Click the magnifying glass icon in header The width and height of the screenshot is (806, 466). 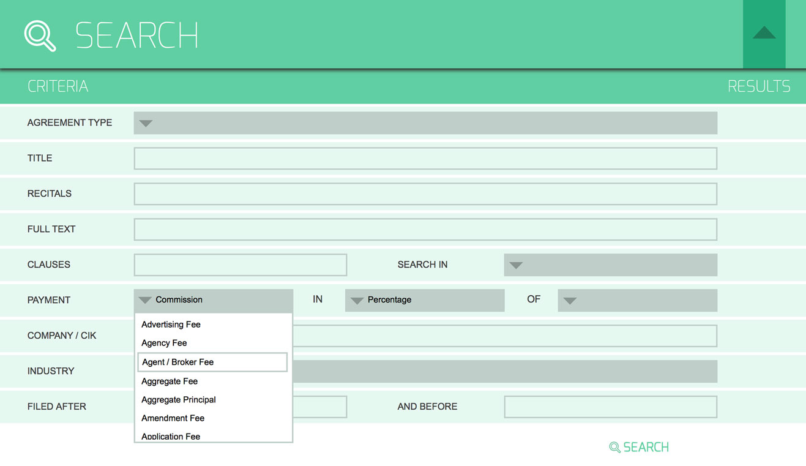pos(40,36)
